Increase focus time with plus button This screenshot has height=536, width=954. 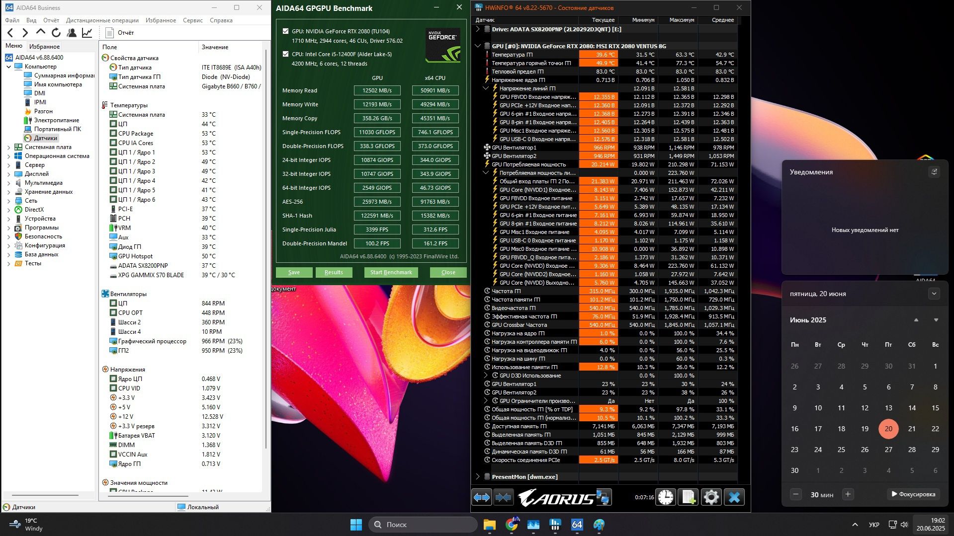(848, 494)
